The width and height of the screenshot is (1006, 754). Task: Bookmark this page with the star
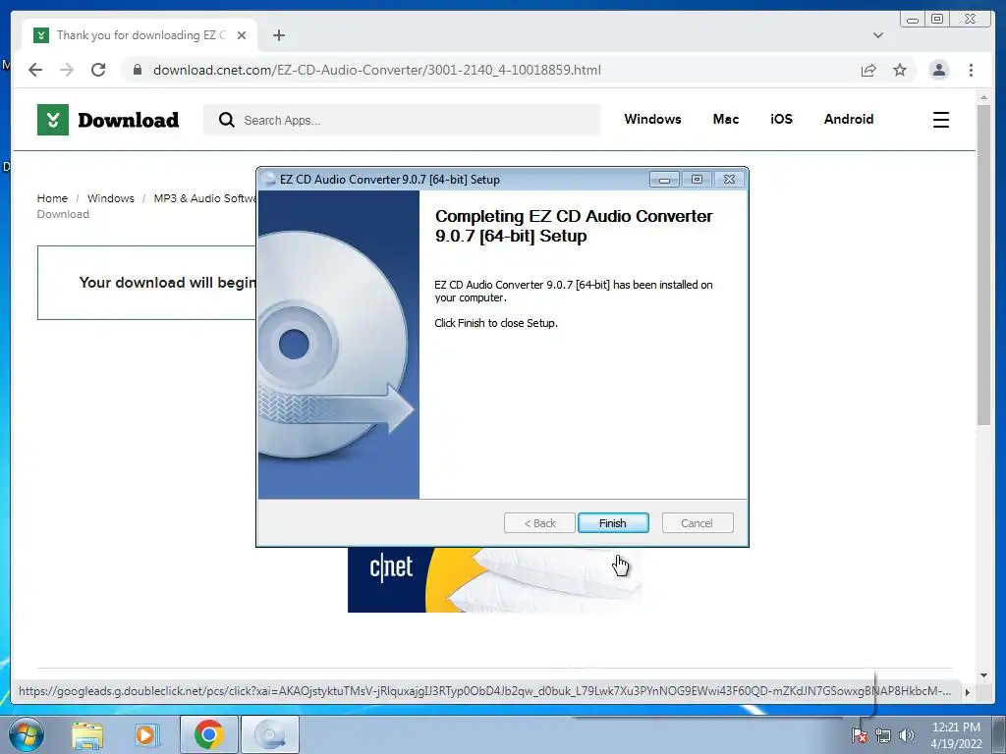point(900,70)
